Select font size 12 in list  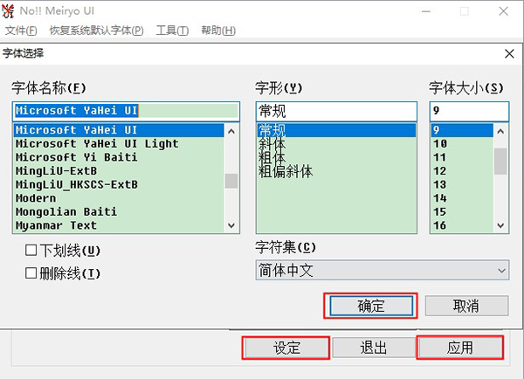pos(440,171)
